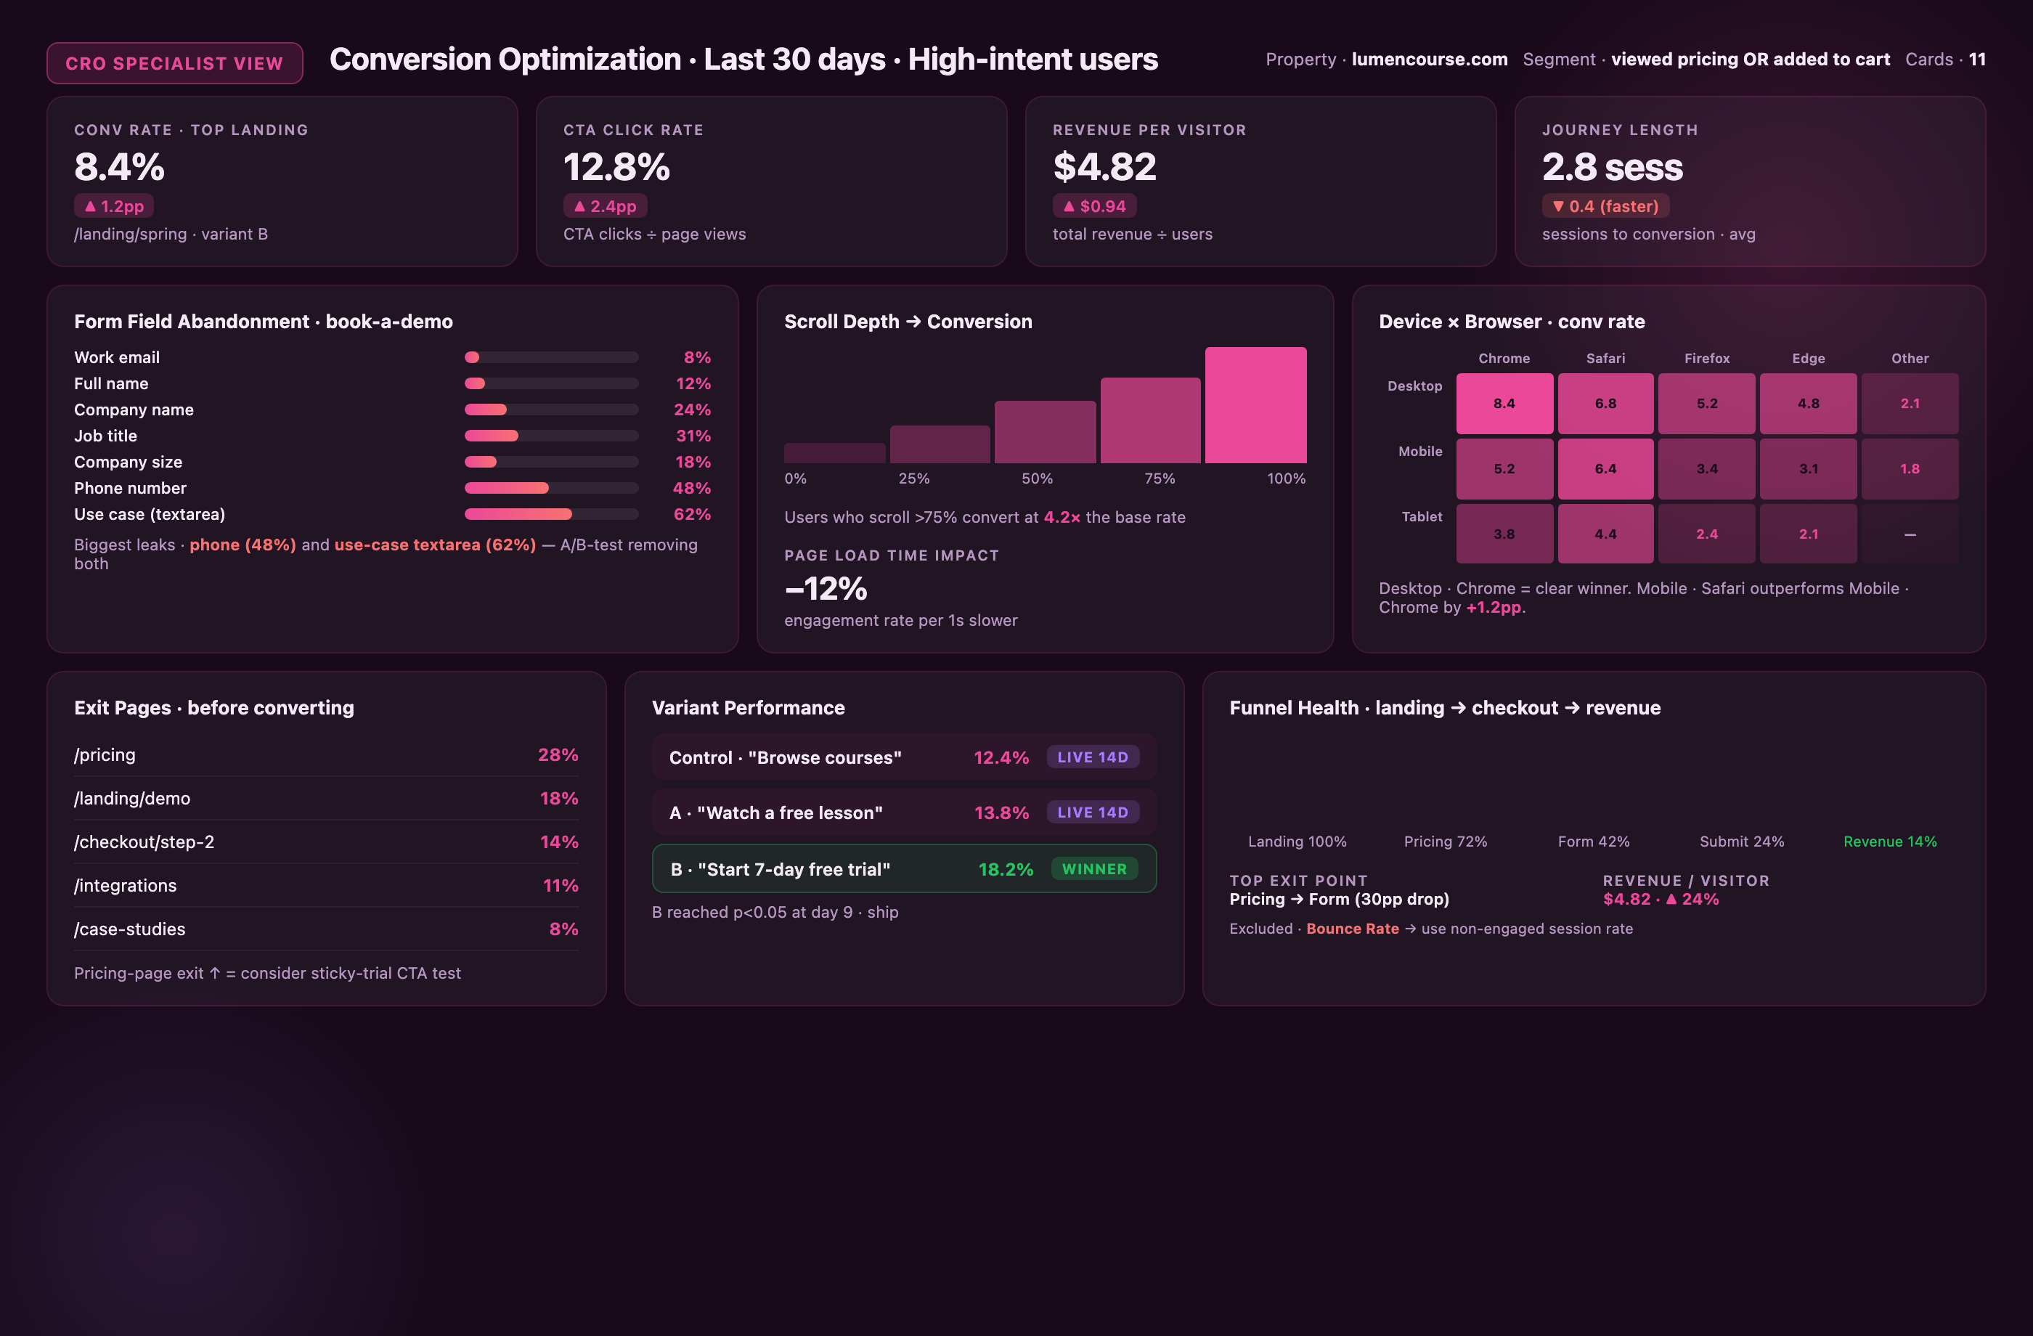Click the Pricing 72% funnel label
2033x1336 pixels.
[x=1446, y=842]
